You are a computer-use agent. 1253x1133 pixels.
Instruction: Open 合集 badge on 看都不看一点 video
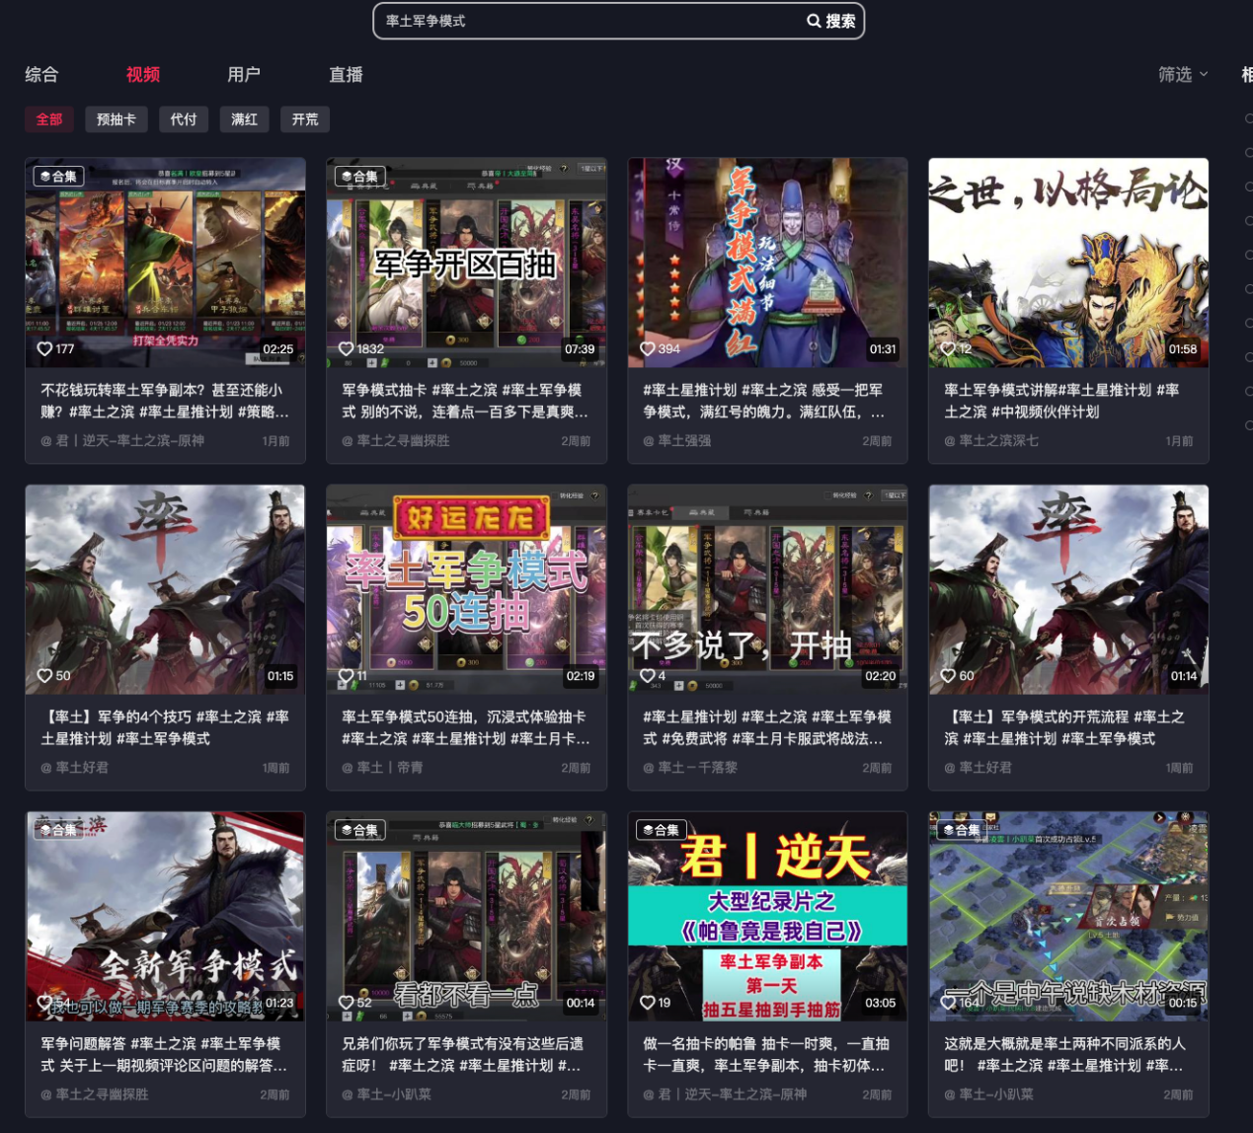[359, 830]
